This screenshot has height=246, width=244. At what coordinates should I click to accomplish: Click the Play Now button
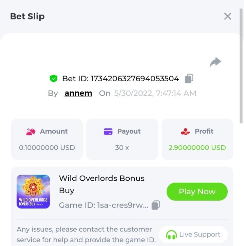click(197, 192)
